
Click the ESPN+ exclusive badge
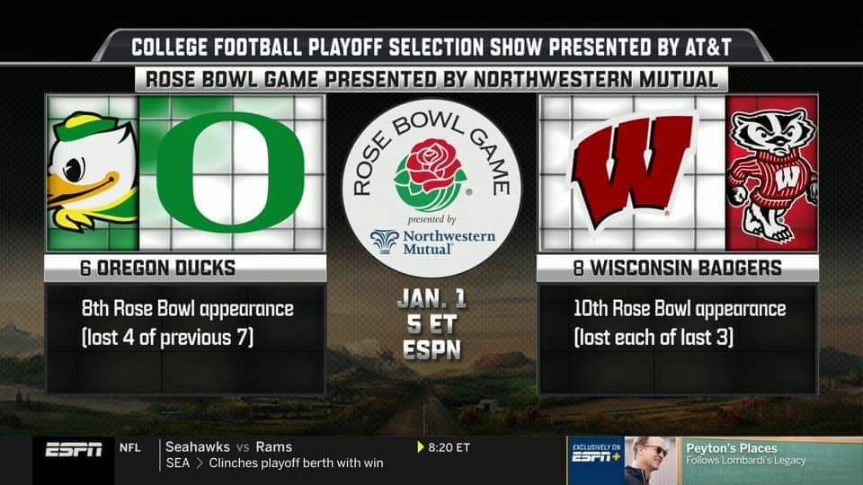(x=594, y=454)
